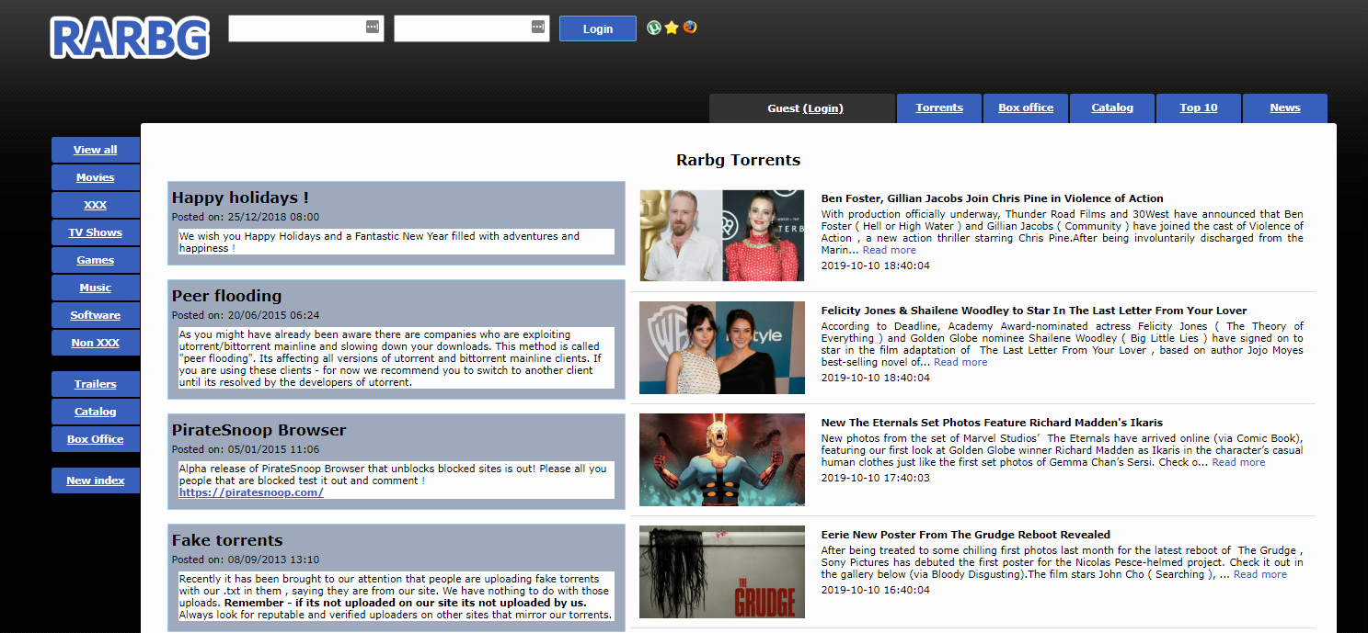Image resolution: width=1368 pixels, height=633 pixels.
Task: Select View all in the sidebar
Action: coord(96,150)
